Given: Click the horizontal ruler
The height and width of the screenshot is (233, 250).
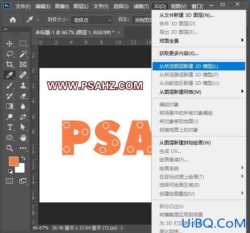Looking at the screenshot, I should click(x=95, y=42).
